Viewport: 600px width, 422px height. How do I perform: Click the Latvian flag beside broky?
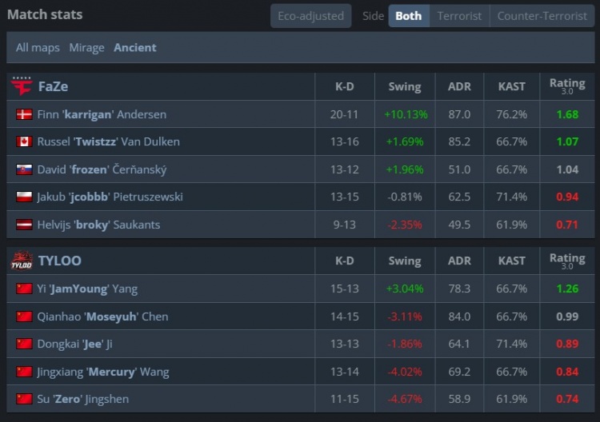(x=24, y=225)
